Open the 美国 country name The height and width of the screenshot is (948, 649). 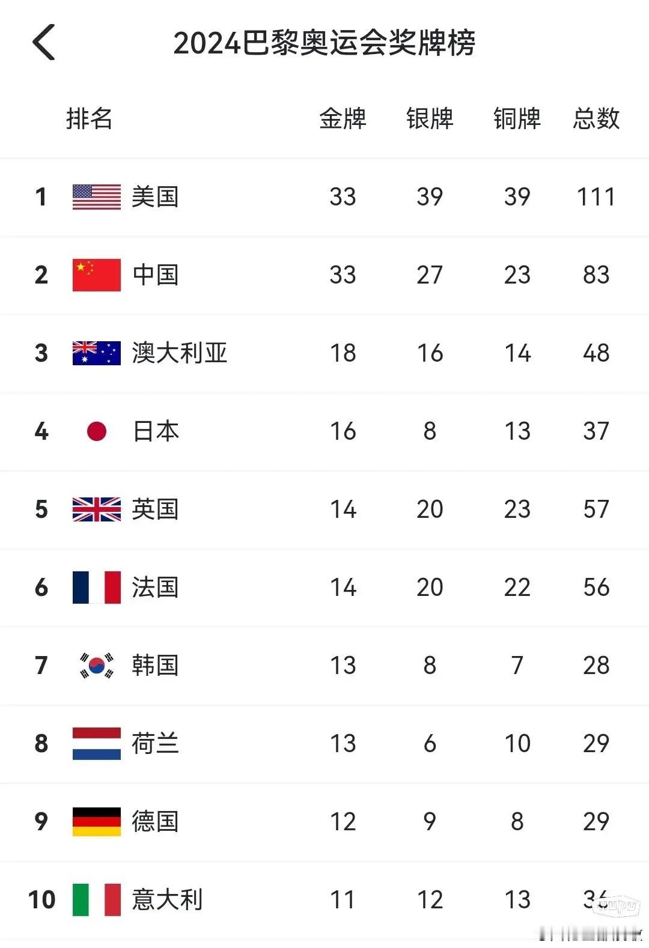[x=156, y=197]
